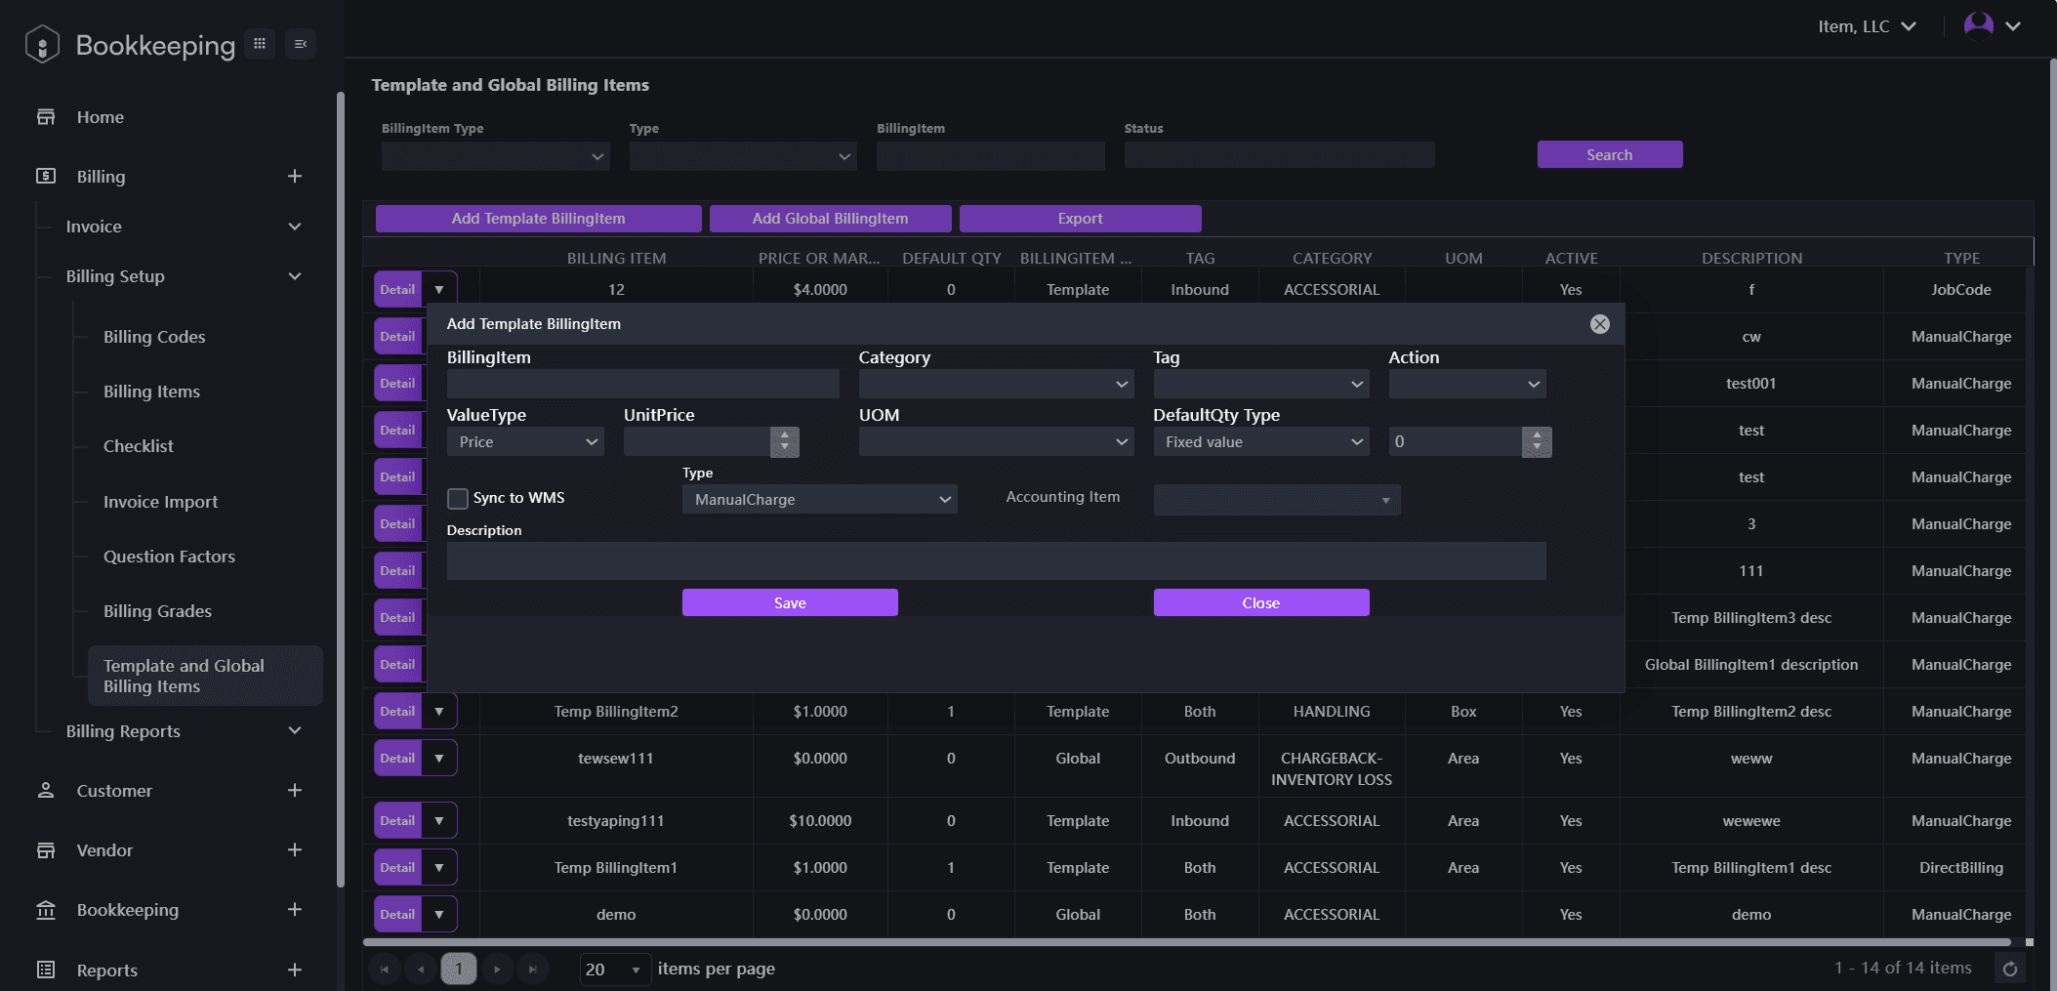The width and height of the screenshot is (2057, 991).
Task: Click the Close button in dialog
Action: pyautogui.click(x=1260, y=602)
